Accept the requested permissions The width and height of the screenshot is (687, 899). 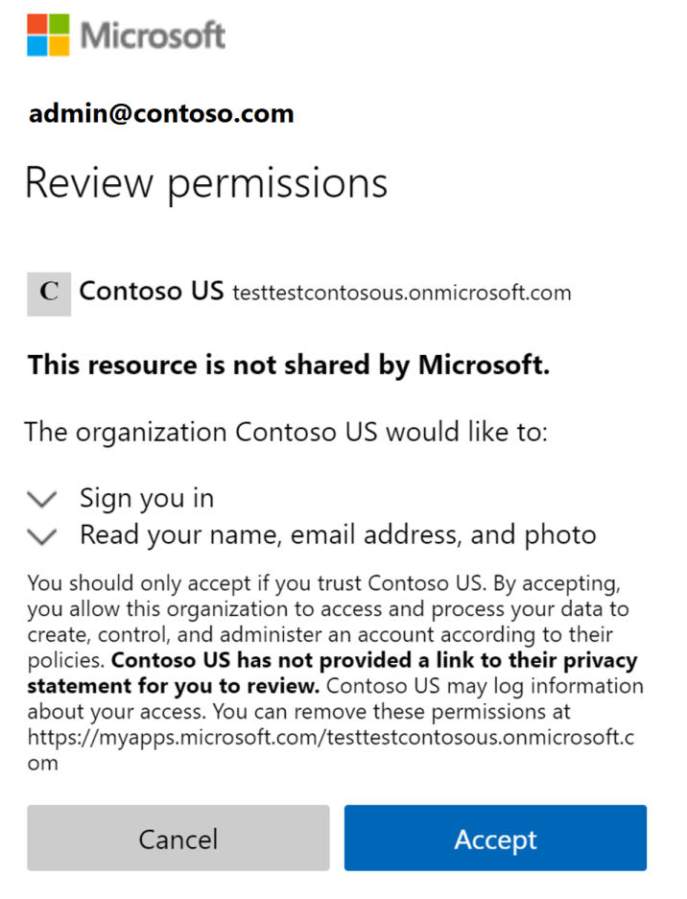[x=495, y=839]
